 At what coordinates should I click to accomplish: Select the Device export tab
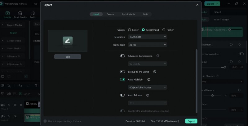pos(110,15)
